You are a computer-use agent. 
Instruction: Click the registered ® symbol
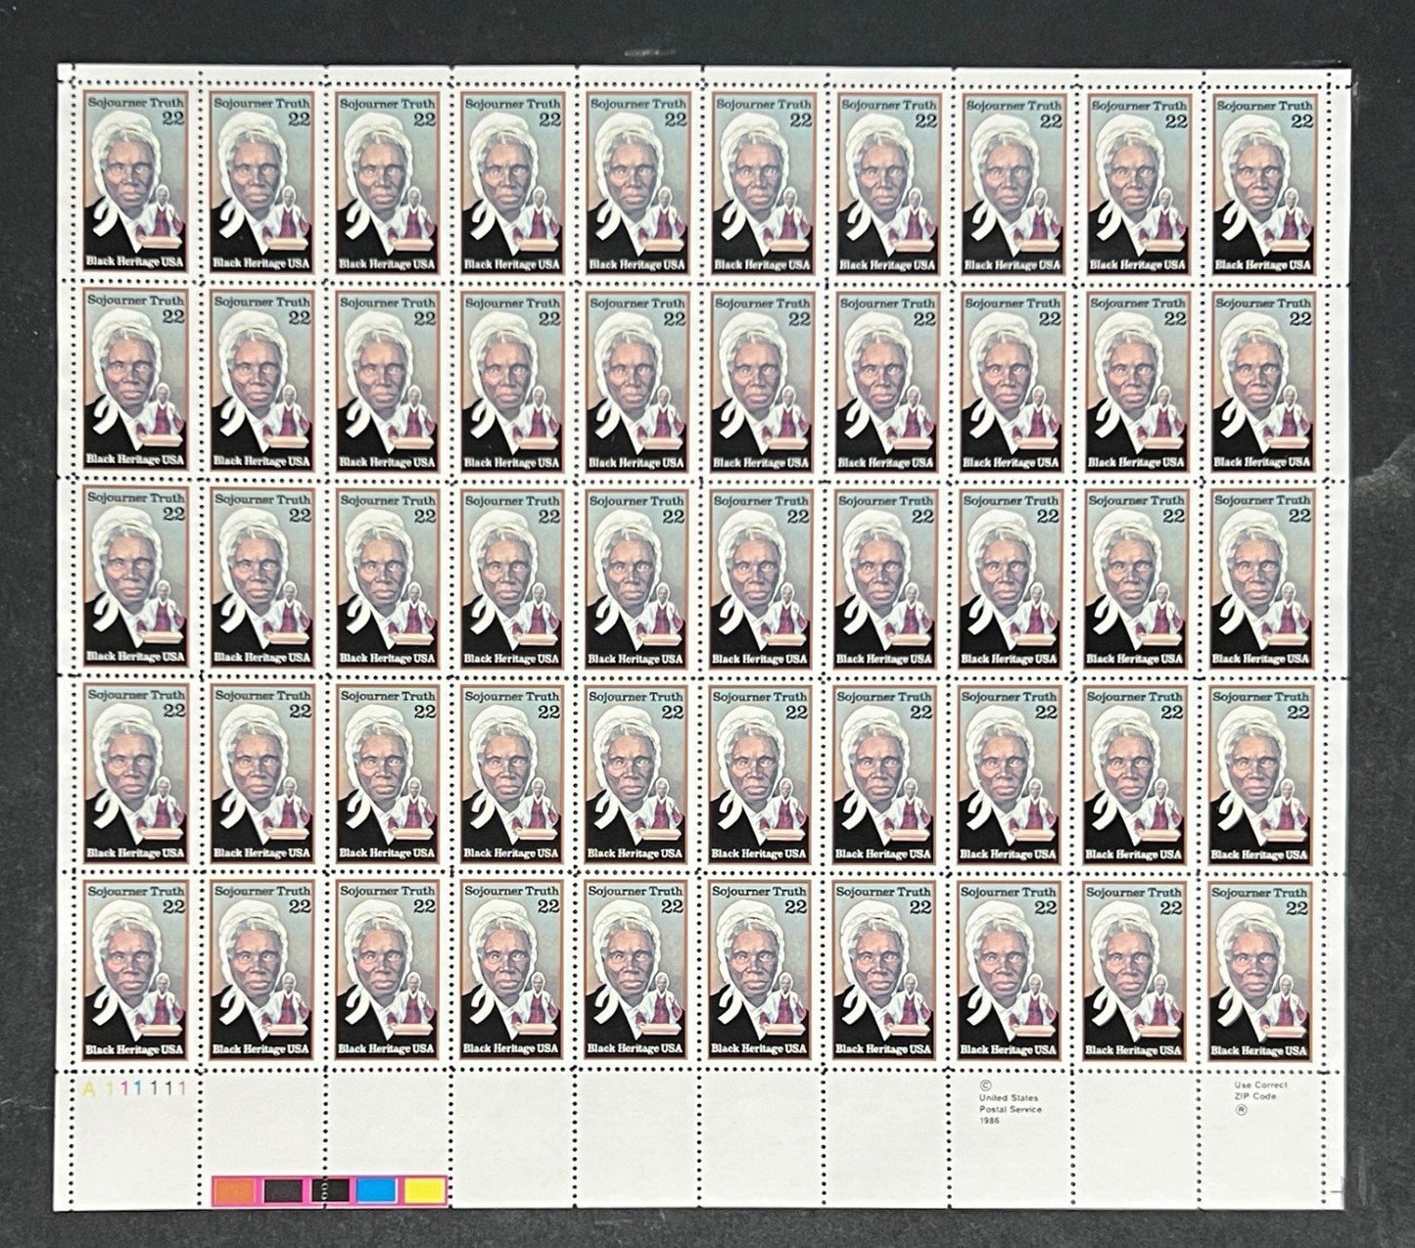(1241, 1110)
